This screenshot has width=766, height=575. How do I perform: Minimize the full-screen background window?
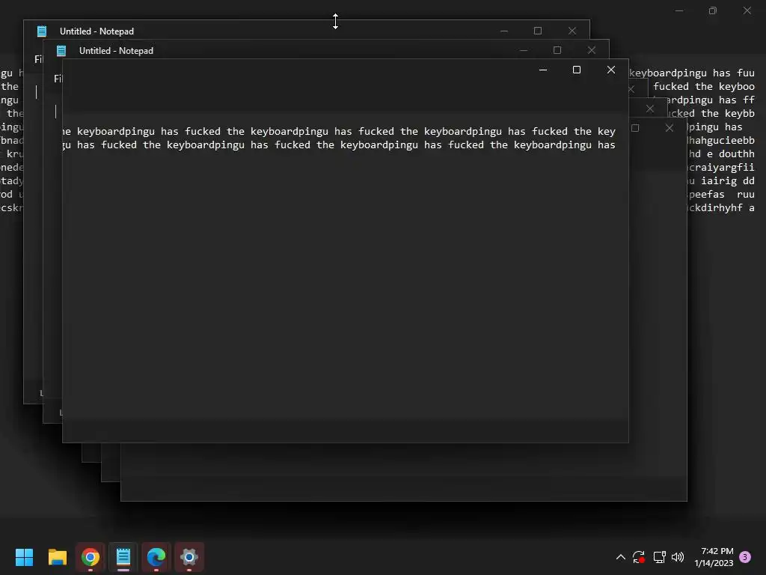pyautogui.click(x=679, y=10)
